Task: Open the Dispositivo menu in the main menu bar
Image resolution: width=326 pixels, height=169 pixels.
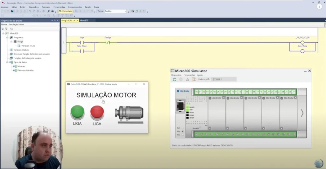Action: (33, 7)
